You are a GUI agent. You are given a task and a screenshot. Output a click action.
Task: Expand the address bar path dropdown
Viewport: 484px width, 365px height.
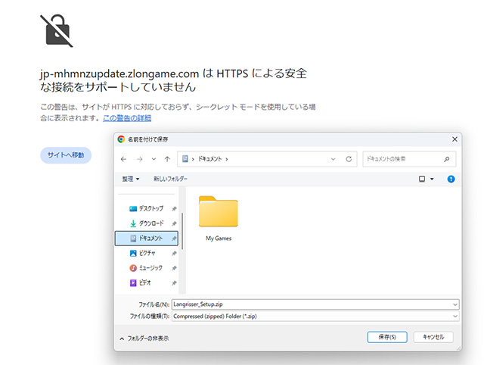[x=334, y=159]
